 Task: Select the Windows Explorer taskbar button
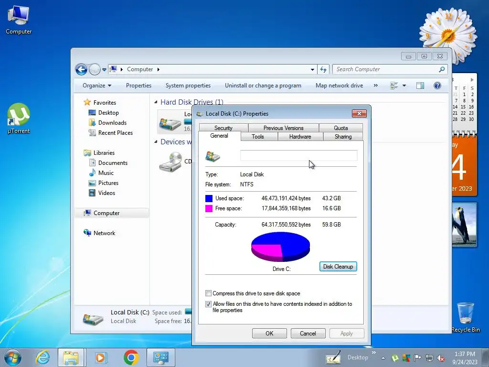coord(71,357)
